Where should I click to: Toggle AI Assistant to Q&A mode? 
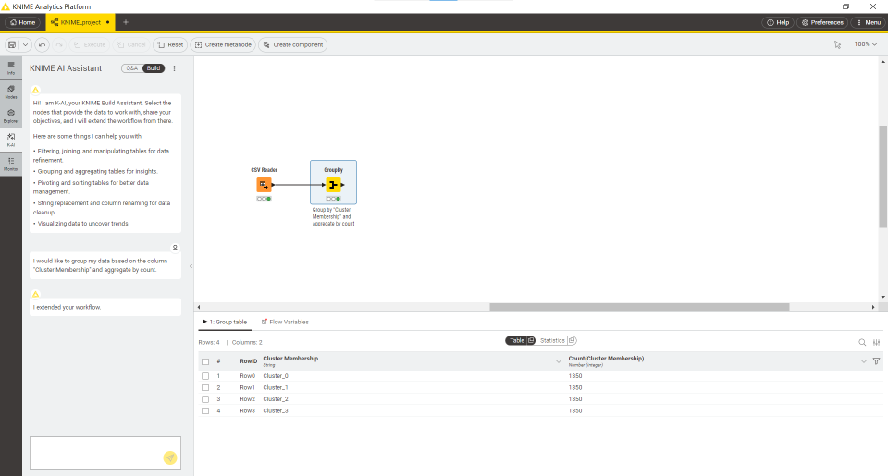(132, 68)
